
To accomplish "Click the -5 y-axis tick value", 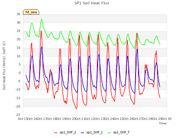I will coord(19,81).
